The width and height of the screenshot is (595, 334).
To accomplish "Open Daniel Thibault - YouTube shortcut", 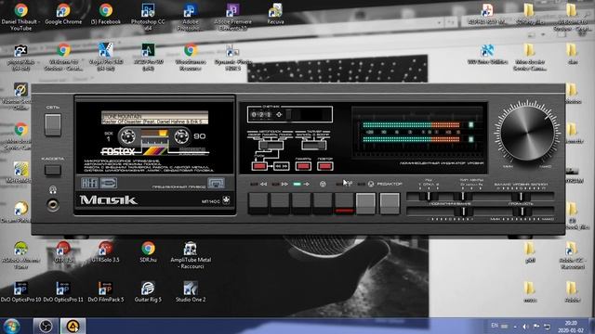I will click(x=20, y=17).
